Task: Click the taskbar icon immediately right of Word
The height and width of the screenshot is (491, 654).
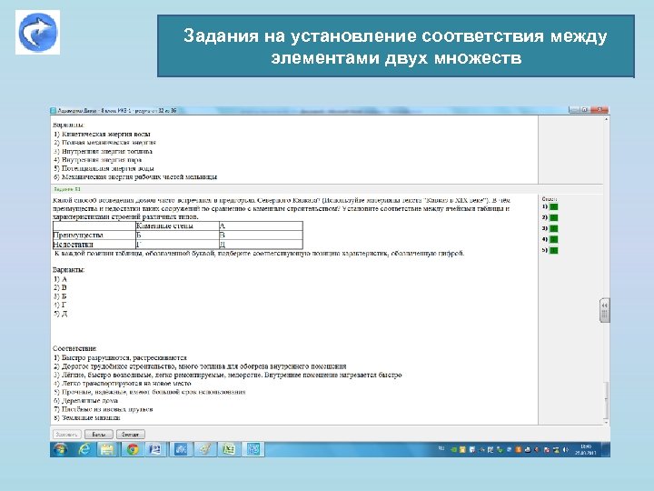Action: (x=181, y=449)
